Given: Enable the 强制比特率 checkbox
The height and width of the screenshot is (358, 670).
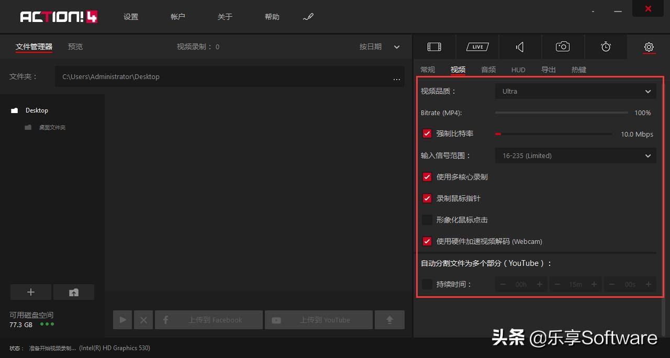Looking at the screenshot, I should 427,133.
